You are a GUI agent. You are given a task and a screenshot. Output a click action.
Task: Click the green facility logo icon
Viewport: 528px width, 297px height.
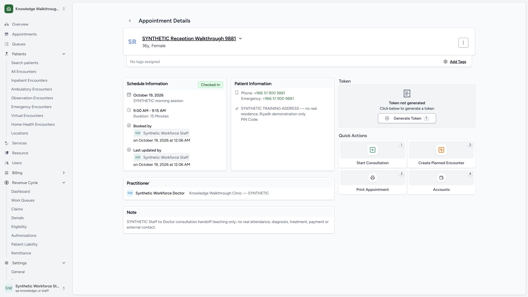pyautogui.click(x=9, y=9)
